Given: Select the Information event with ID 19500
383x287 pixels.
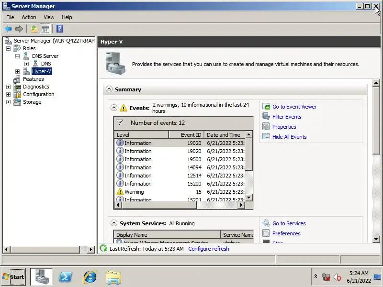Looking at the screenshot, I should click(180, 159).
